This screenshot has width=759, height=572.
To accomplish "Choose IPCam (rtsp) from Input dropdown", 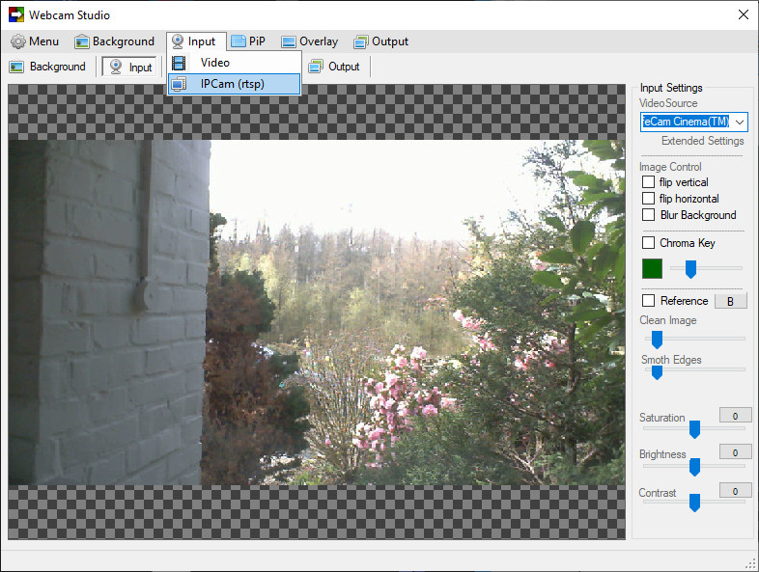I will point(235,84).
